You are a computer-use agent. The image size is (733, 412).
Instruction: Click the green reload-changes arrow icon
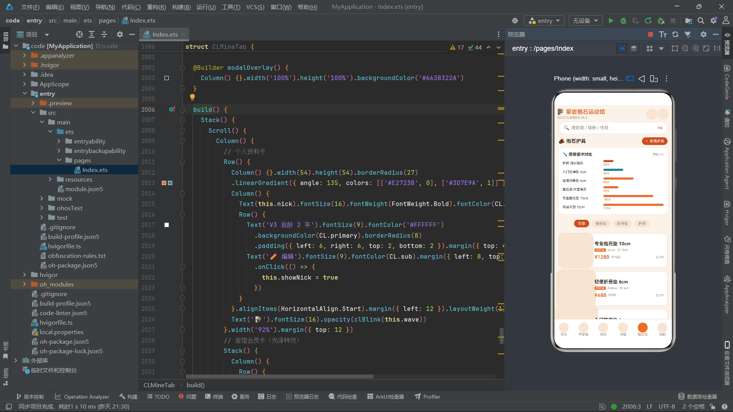(x=648, y=21)
